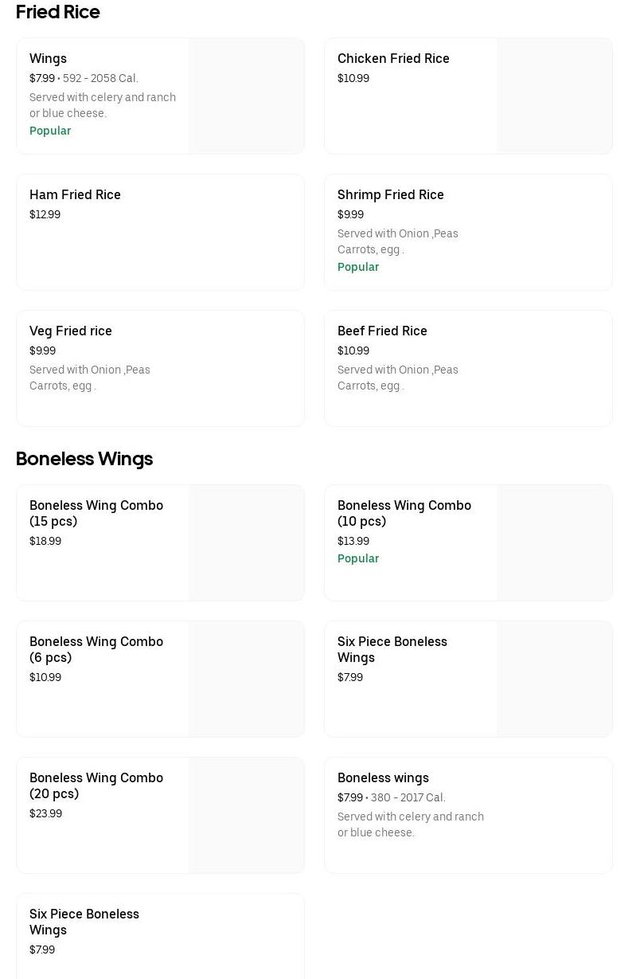Open Boneless Wing Combo (15 pcs) title
The height and width of the screenshot is (979, 640).
click(x=96, y=513)
